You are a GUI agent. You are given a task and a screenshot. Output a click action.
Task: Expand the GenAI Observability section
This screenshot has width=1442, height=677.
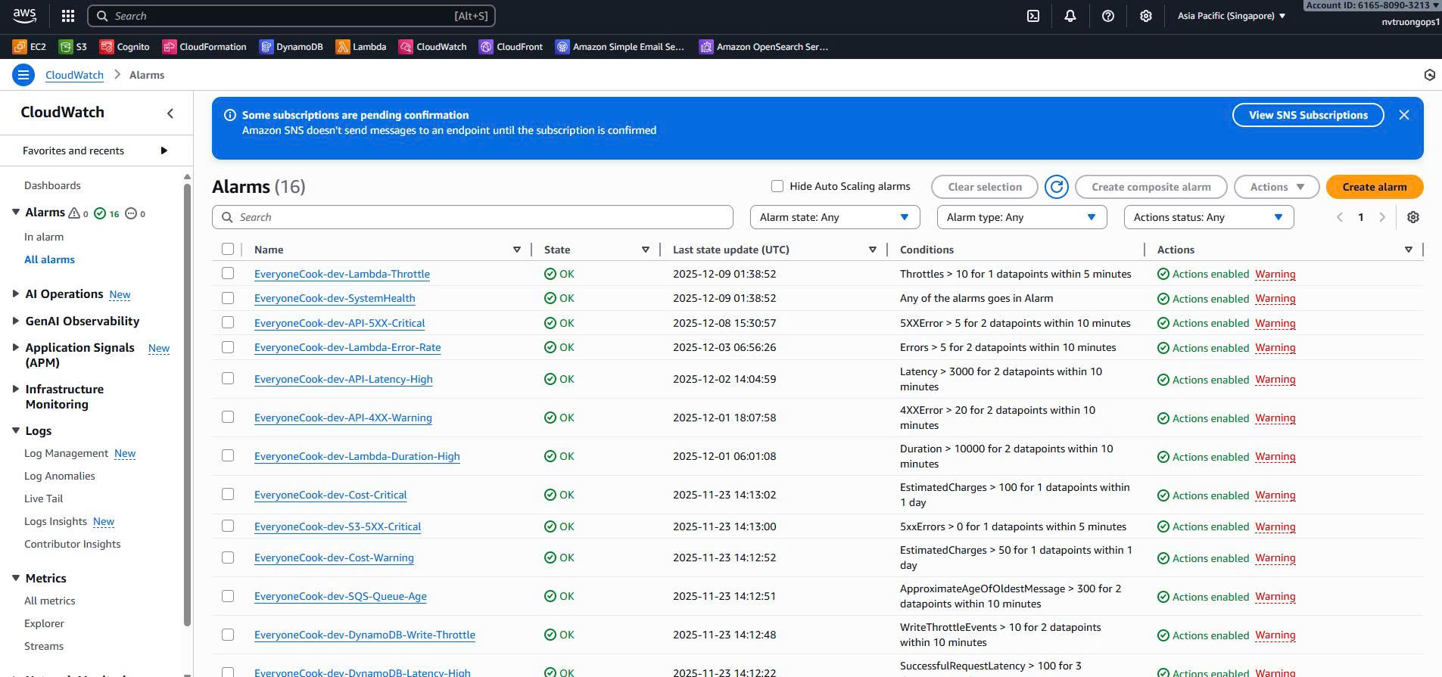(x=16, y=321)
